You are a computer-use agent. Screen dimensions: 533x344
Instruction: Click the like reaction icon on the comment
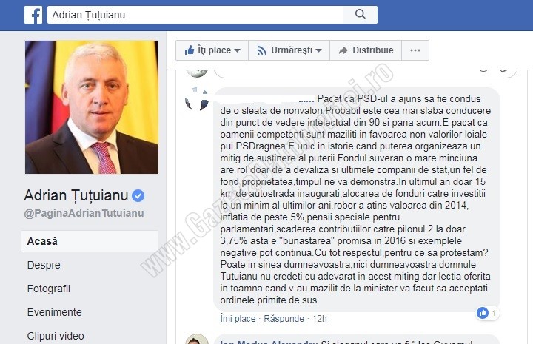point(483,313)
